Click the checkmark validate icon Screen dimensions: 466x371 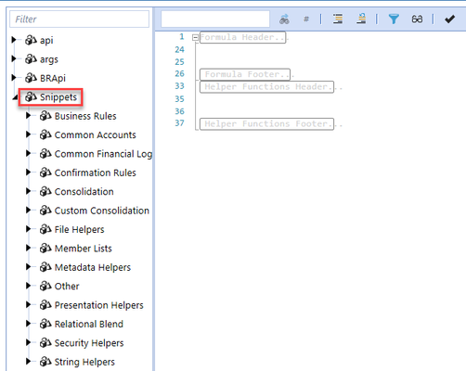pyautogui.click(x=449, y=19)
